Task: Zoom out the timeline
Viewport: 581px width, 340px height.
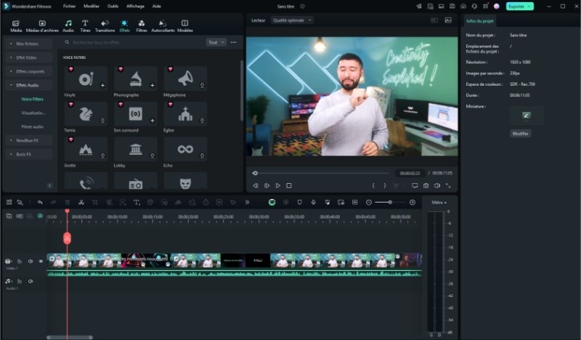Action: click(x=369, y=202)
